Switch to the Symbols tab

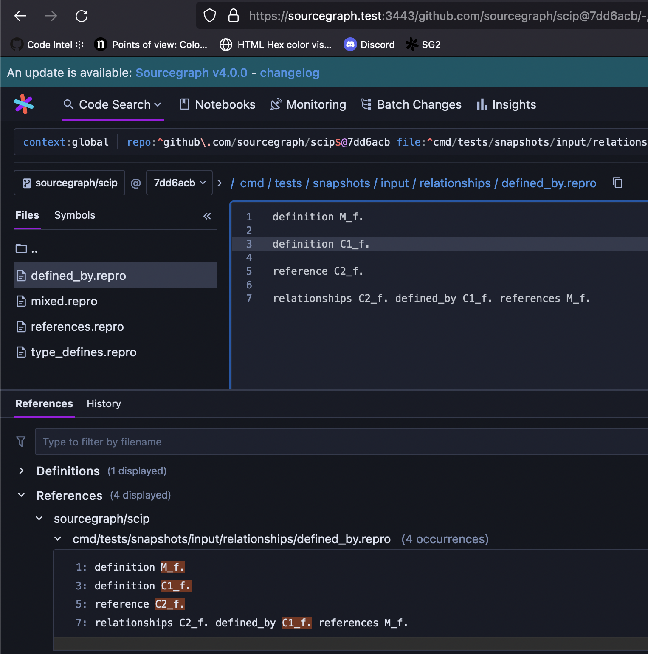click(x=75, y=215)
